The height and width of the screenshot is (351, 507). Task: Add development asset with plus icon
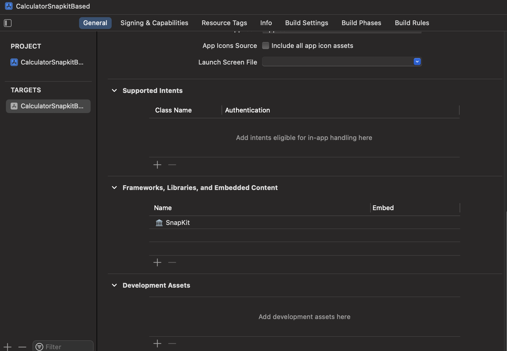pos(157,344)
